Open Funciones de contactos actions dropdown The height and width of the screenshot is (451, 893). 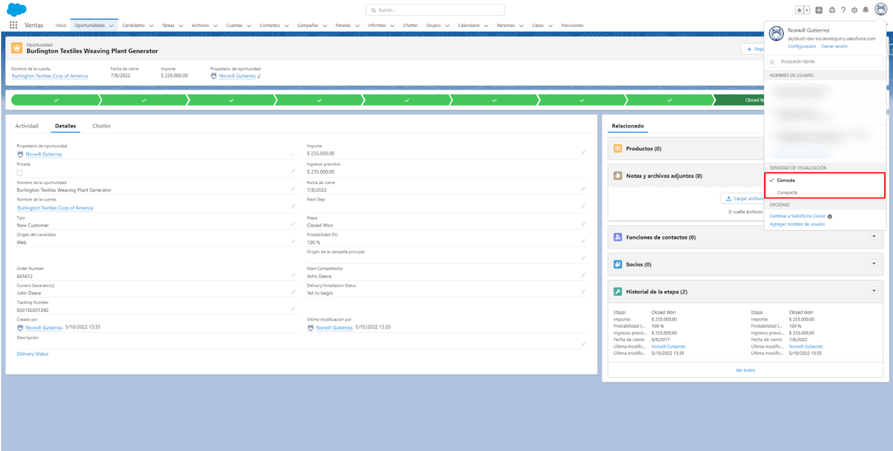tap(874, 236)
